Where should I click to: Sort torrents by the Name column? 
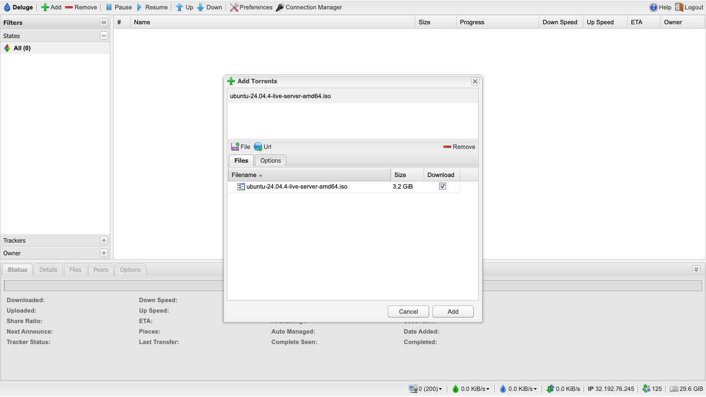(x=272, y=22)
